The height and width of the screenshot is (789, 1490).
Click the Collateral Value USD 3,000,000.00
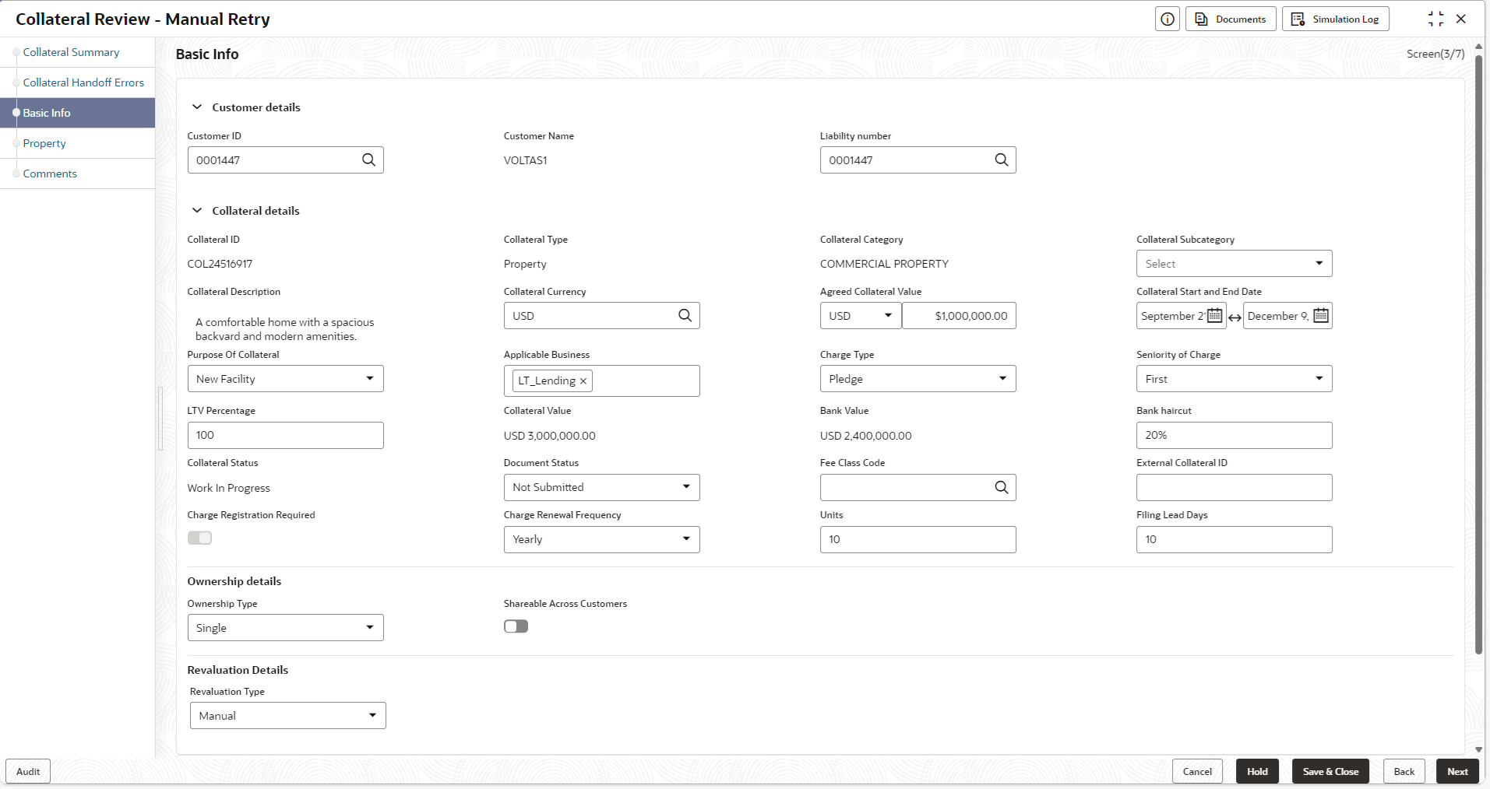[x=549, y=436]
